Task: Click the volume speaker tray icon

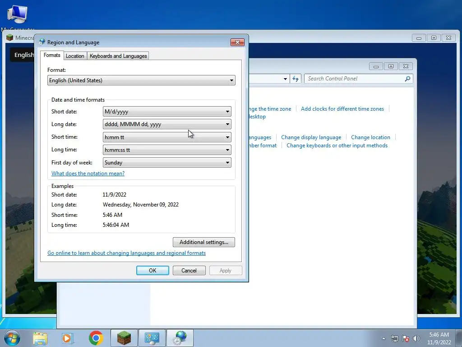Action: point(416,338)
